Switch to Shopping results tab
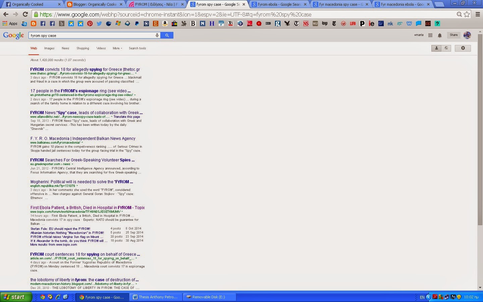 (83, 48)
